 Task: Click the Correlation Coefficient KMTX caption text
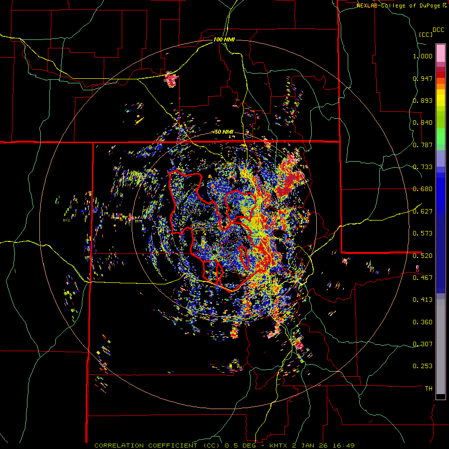224,446
